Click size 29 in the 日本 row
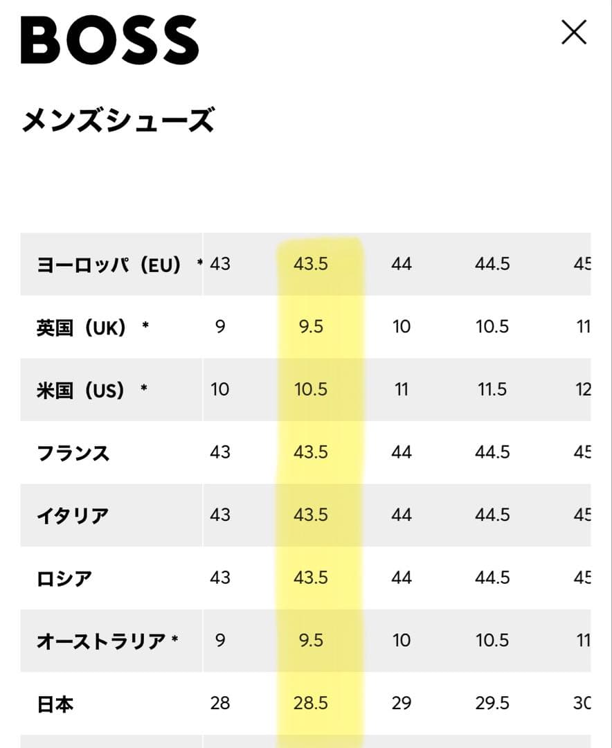 [402, 704]
